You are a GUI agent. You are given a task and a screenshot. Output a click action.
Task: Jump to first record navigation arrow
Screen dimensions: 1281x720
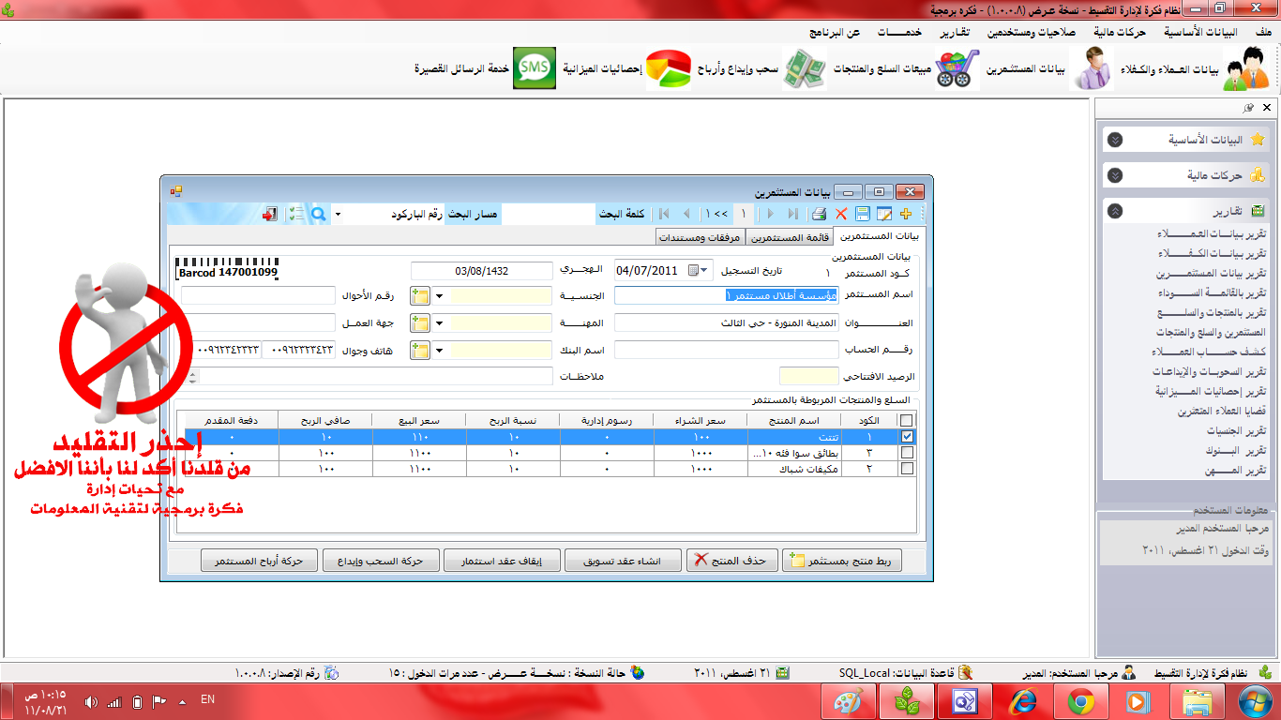click(x=665, y=214)
